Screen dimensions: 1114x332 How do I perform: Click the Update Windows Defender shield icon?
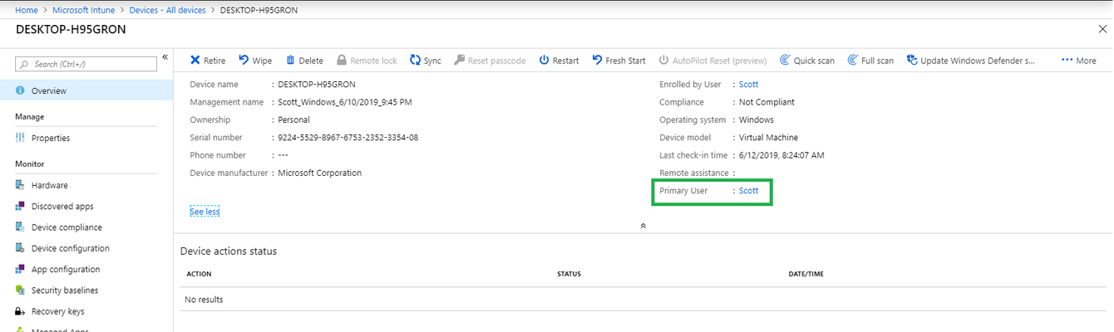click(x=911, y=60)
